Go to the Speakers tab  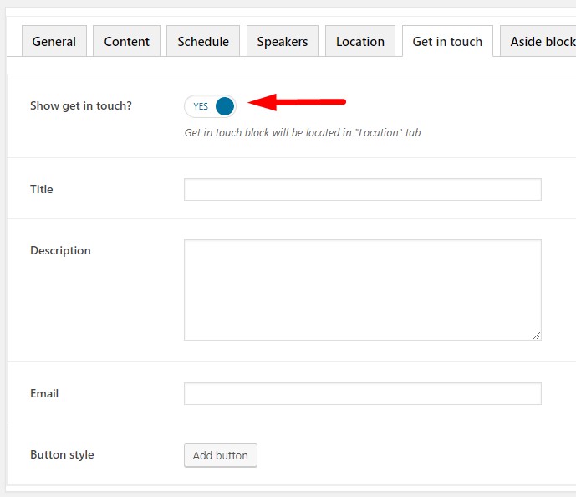click(283, 41)
